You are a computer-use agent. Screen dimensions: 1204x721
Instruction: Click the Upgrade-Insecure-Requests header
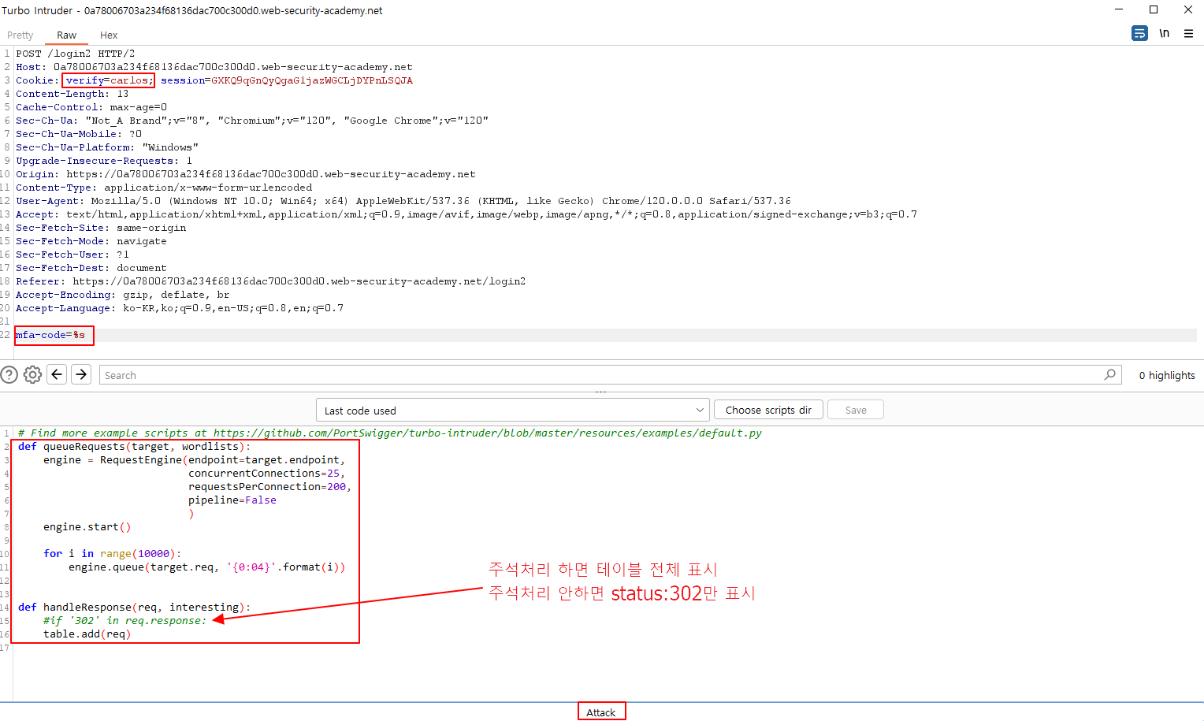[x=104, y=161]
